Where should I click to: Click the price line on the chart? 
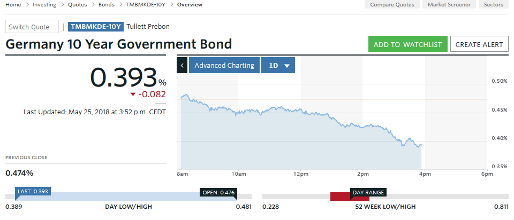click(300, 111)
